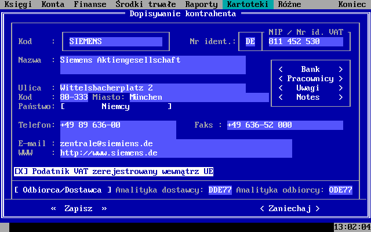Open the Kartoteki menu
Screen dimensions: 371x232
tap(248, 5)
